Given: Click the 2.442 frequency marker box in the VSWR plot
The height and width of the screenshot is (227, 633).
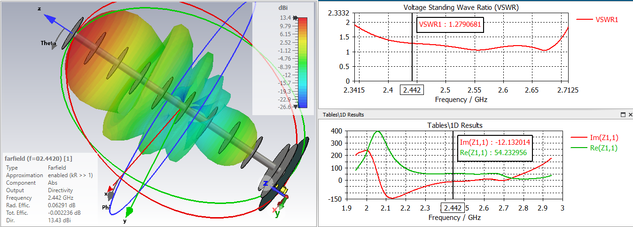Looking at the screenshot, I should click(x=412, y=90).
